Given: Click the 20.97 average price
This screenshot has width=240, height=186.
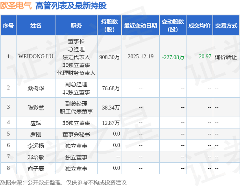Looking at the screenshot, I should (205, 56).
